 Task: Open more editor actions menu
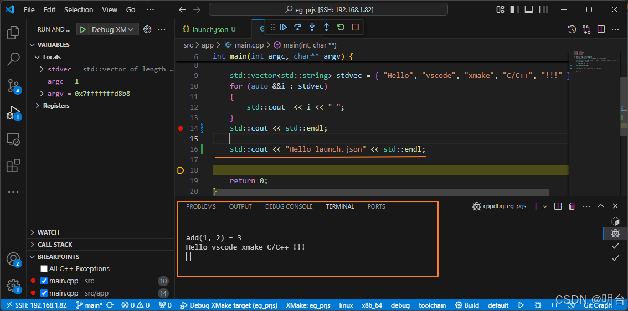[x=615, y=29]
